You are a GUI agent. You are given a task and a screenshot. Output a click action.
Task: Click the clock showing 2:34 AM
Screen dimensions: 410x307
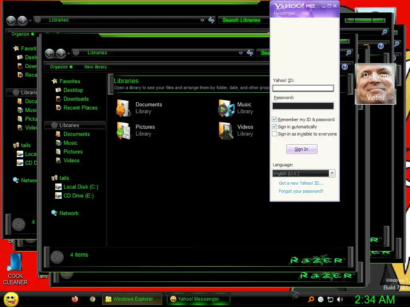click(374, 299)
